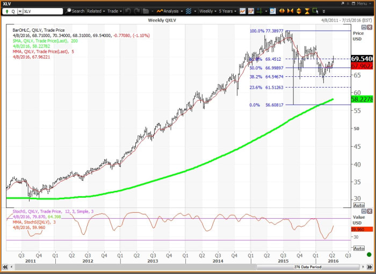Toggle Auto scale on the stochastic panel
Screen dimensions: 376x274
[x=359, y=249]
